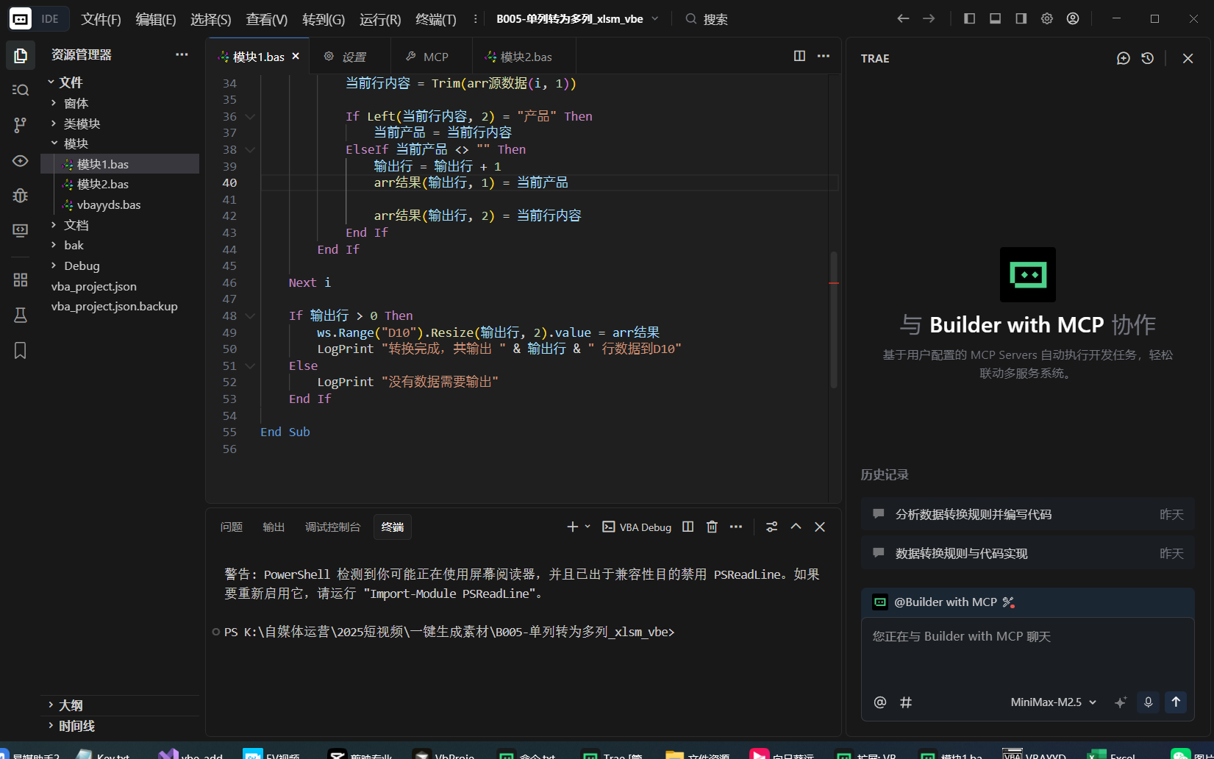Split the terminal with the split icon
Screen dimensions: 1214x759
[x=687, y=527]
